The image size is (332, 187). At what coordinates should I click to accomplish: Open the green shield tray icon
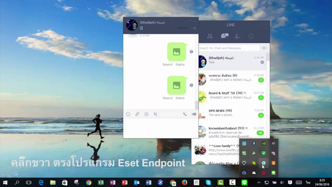tap(264, 153)
